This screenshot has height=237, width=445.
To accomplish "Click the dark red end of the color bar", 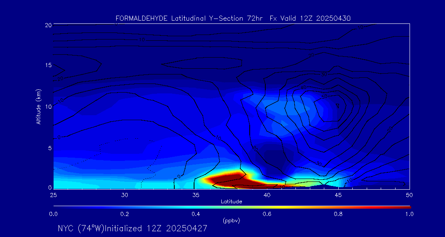I will [x=406, y=207].
